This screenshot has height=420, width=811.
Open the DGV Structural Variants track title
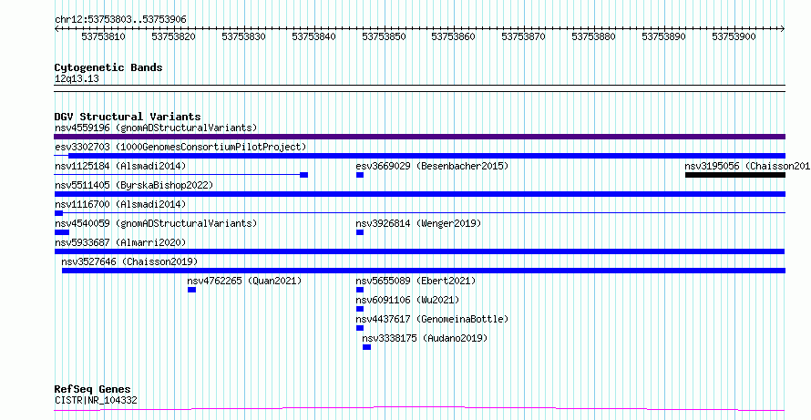point(128,117)
